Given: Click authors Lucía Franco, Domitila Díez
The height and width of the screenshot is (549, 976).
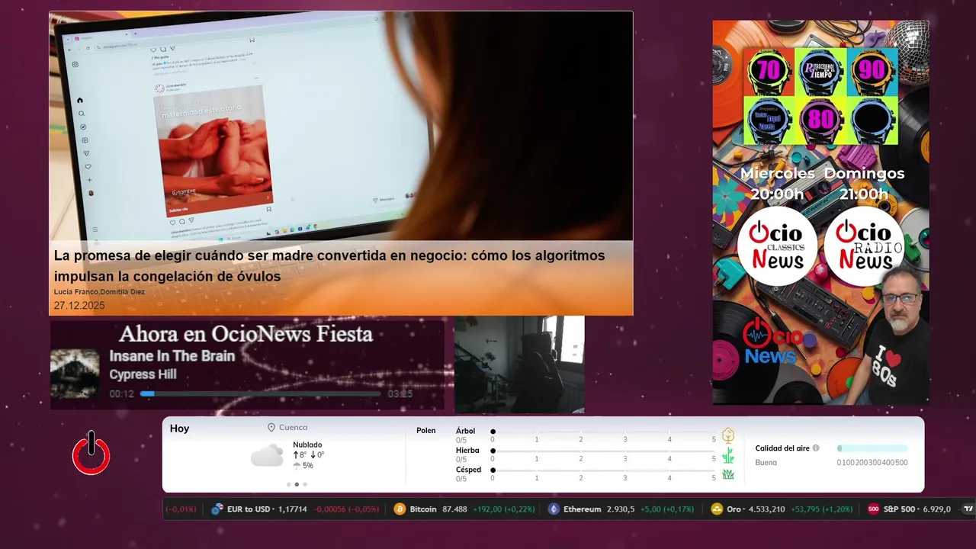Looking at the screenshot, I should (99, 292).
